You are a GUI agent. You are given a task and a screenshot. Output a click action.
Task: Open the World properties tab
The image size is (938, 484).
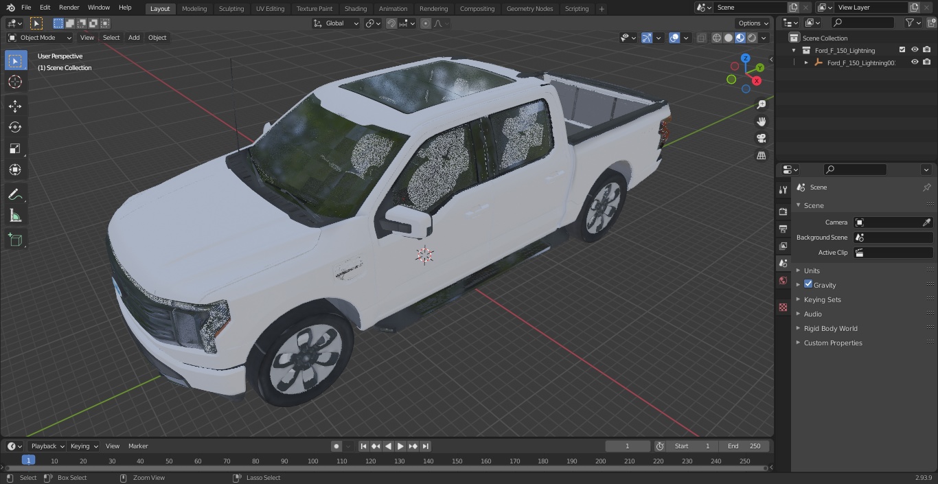pos(783,280)
